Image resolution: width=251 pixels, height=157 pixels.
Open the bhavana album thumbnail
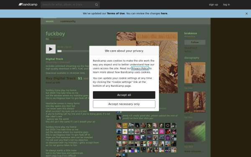tap(195, 131)
